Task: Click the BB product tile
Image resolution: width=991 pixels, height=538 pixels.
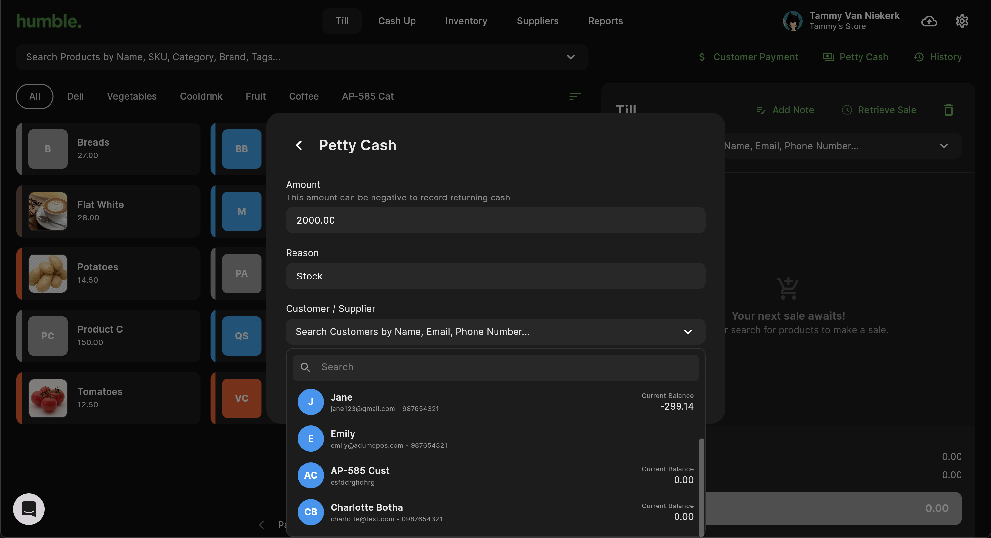Action: pyautogui.click(x=242, y=149)
